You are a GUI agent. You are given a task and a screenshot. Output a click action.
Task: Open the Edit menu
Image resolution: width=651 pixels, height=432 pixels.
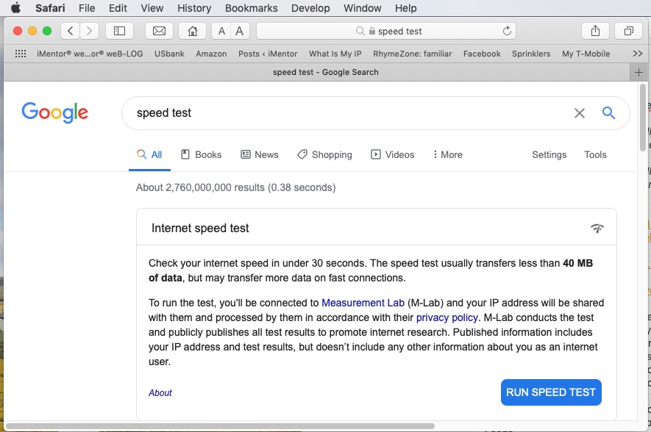click(118, 8)
